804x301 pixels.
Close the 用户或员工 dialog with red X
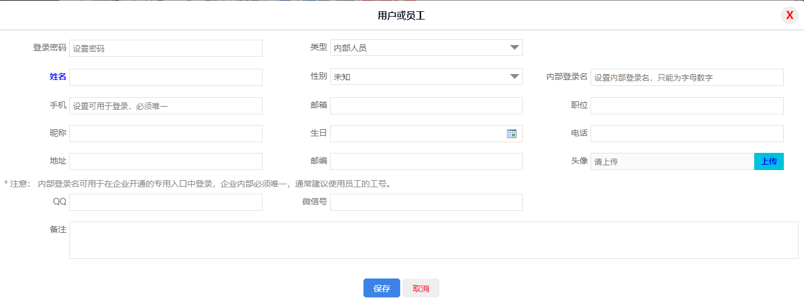tap(789, 15)
